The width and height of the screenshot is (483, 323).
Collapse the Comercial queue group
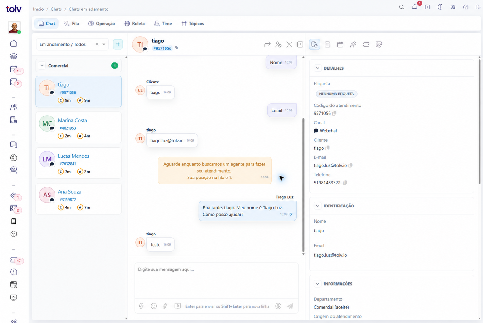click(x=42, y=65)
